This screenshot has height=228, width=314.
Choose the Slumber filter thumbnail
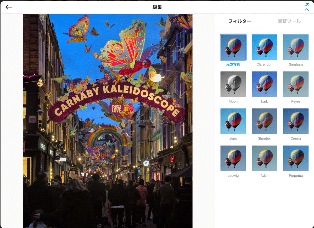coord(265,121)
